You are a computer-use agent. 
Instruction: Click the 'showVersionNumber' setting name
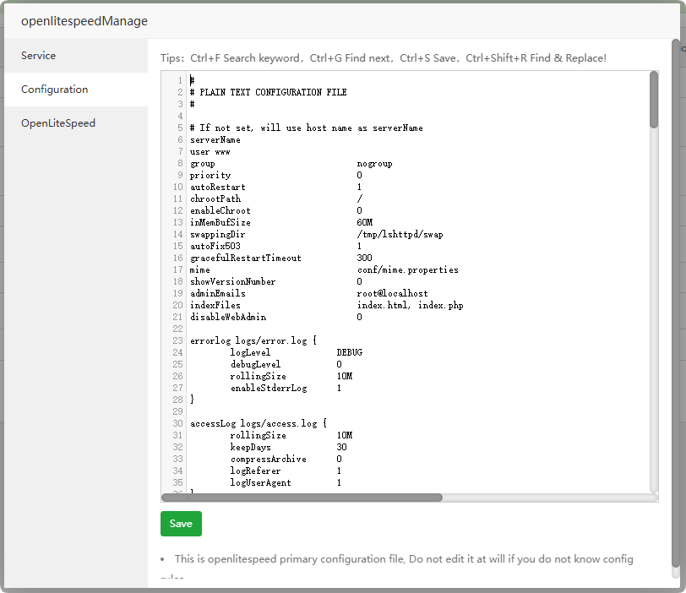coord(233,281)
